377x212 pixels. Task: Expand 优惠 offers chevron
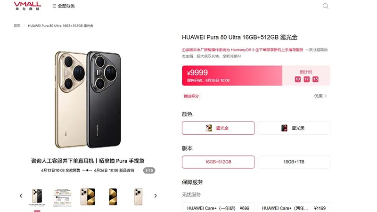320,96
